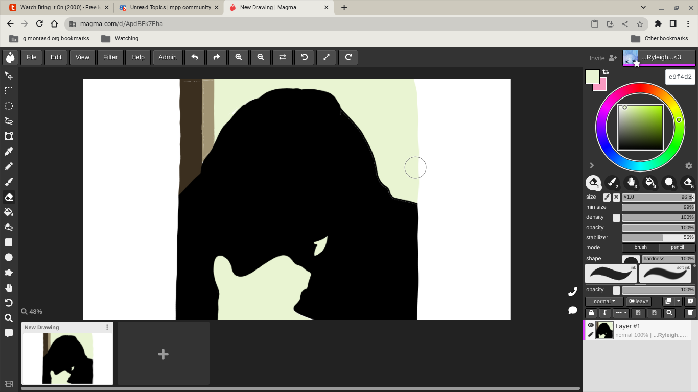Open Chrome tab search dropdown
698x392 pixels.
pos(643,8)
